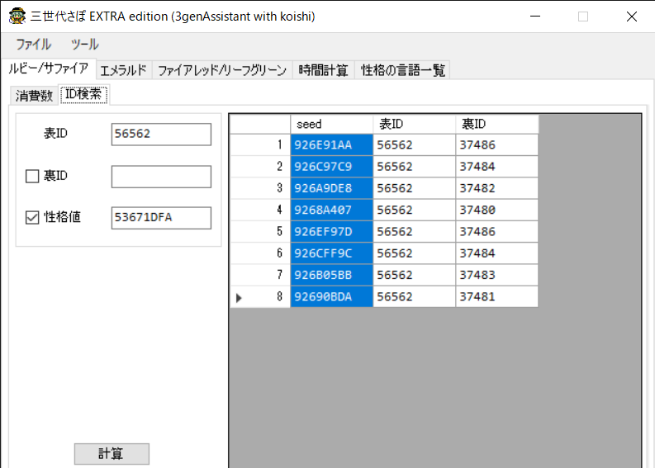Click the 表ID column header in table
Viewport: 655px width, 468px height.
414,124
